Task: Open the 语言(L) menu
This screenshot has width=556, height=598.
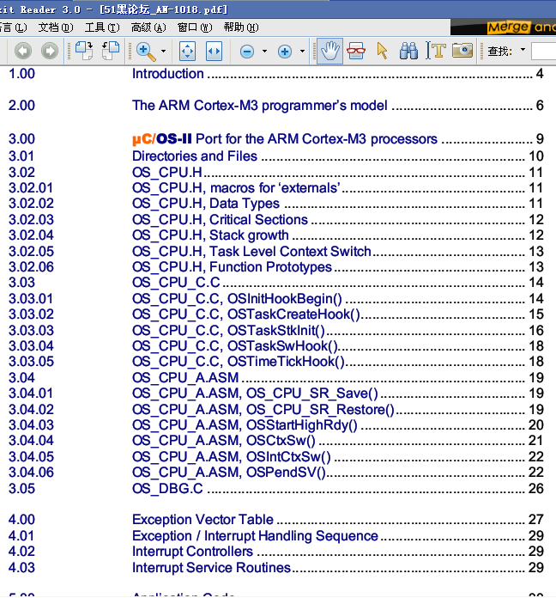Action: [14, 27]
